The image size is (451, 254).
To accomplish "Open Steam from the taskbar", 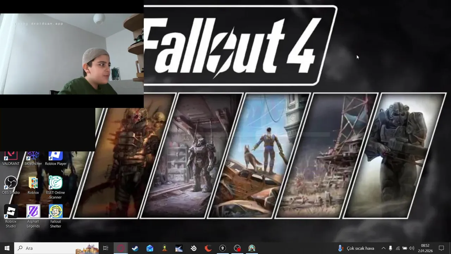I will [135, 248].
